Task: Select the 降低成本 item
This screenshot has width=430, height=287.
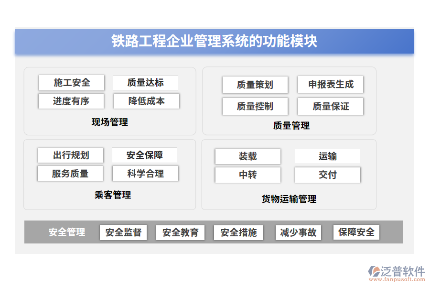Action: tap(146, 101)
